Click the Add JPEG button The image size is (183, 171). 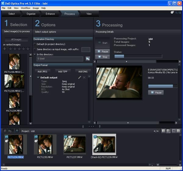42,72
